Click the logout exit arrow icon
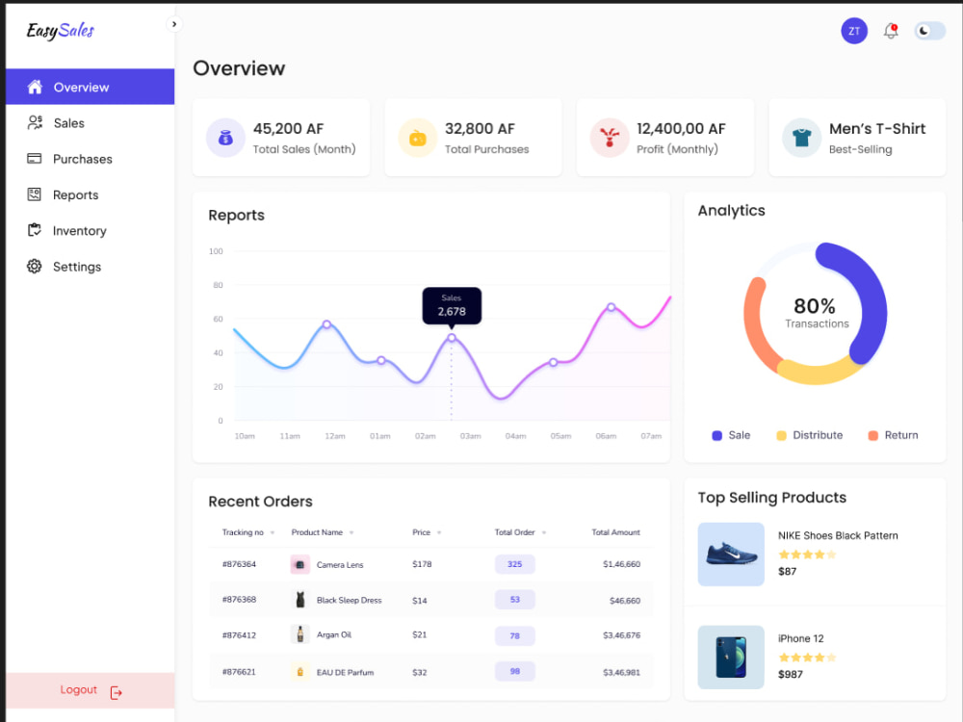The image size is (963, 722). tap(117, 692)
